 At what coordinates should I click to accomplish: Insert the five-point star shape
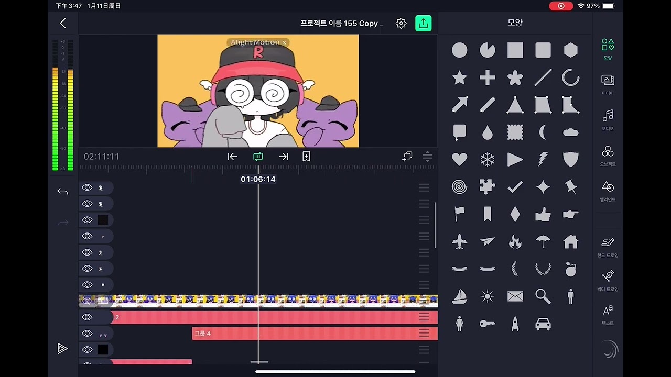click(459, 78)
